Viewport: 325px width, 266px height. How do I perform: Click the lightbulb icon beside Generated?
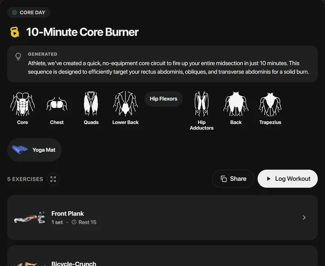point(18,56)
